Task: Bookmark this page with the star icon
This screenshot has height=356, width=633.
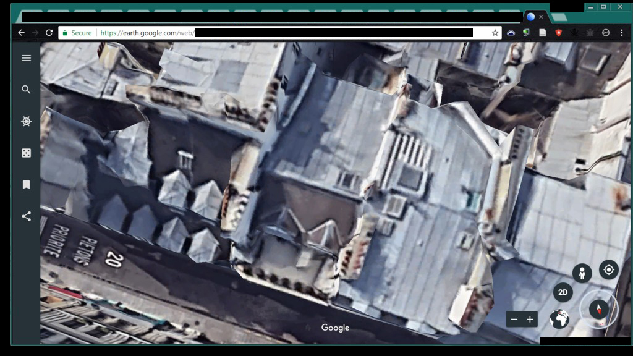Action: (x=495, y=33)
